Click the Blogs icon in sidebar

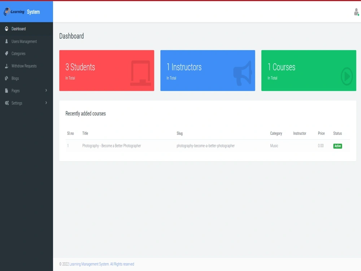[x=6, y=78]
